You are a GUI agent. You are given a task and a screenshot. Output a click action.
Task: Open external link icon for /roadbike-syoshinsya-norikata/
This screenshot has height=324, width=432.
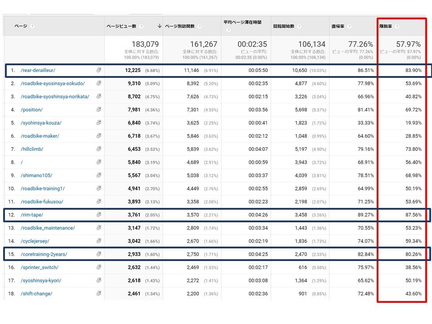click(99, 96)
